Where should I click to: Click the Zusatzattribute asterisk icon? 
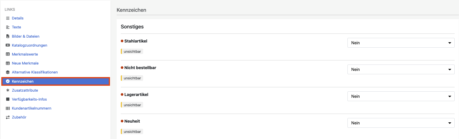(x=8, y=90)
